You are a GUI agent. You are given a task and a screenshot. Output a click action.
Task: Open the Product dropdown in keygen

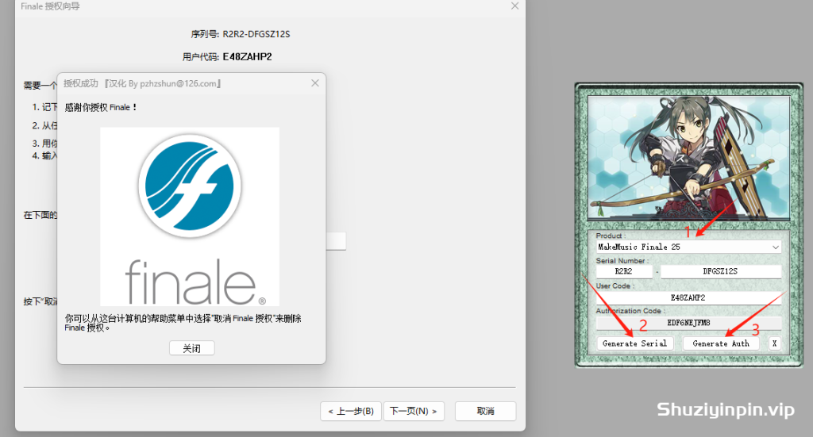pos(688,247)
